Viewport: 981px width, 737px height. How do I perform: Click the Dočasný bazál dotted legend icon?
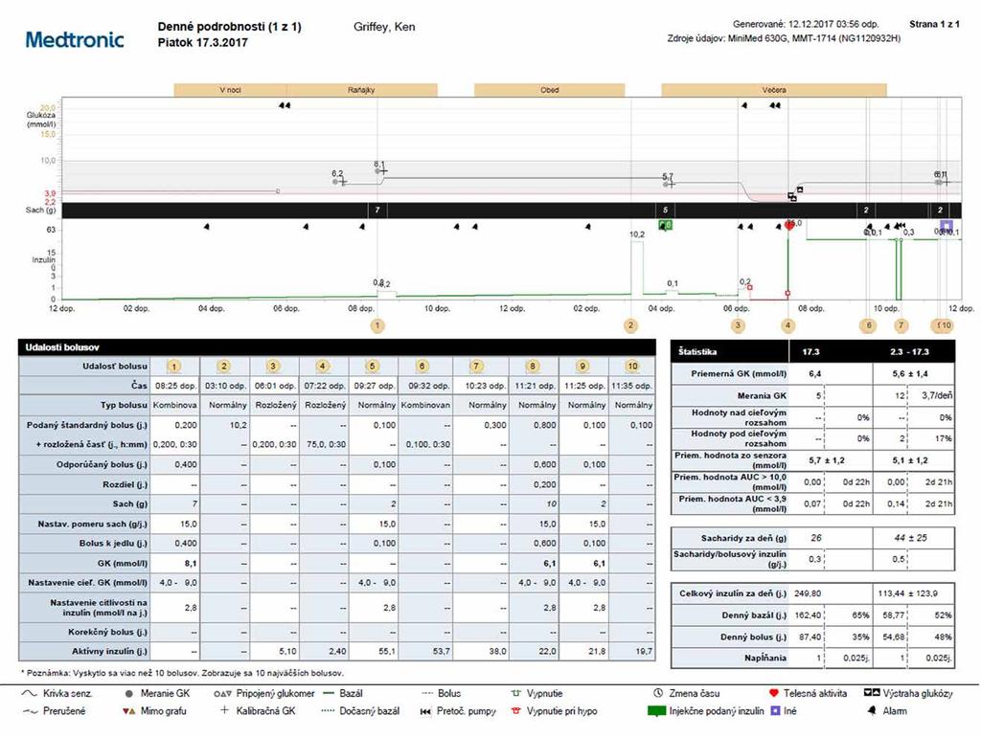pos(328,711)
